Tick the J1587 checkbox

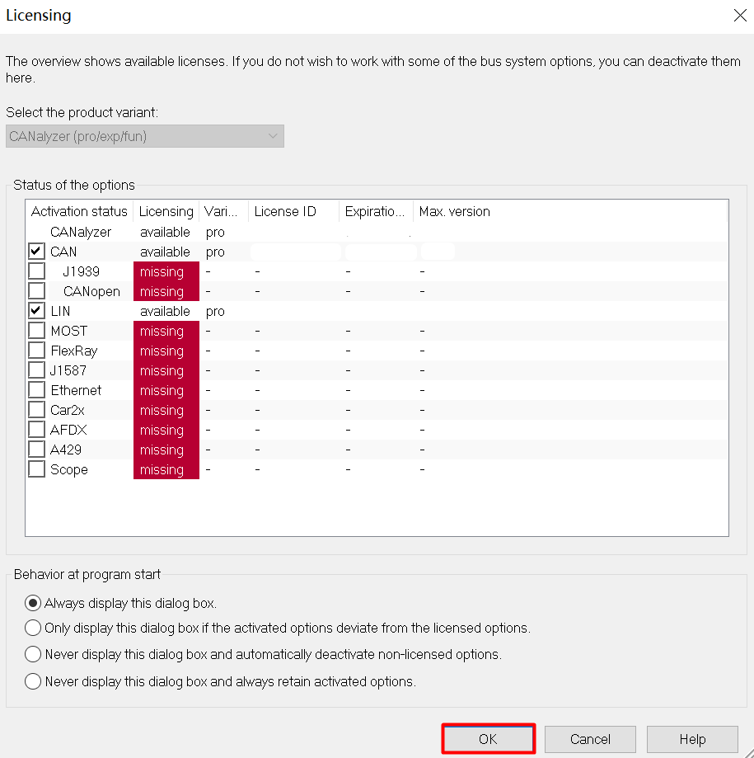(36, 370)
